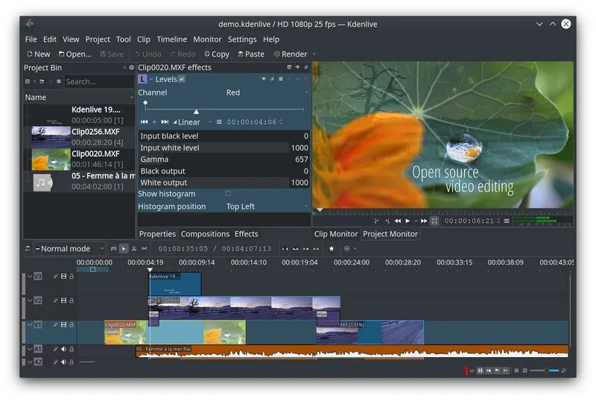Toggle snapping icon in the status bar
The image size is (596, 401).
pyautogui.click(x=506, y=370)
